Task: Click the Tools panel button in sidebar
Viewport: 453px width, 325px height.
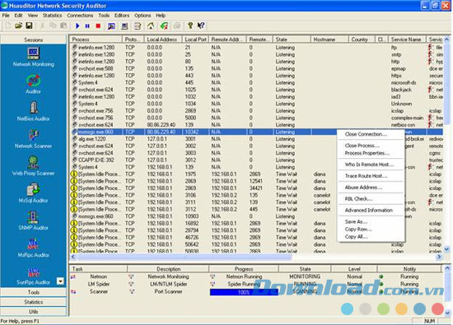Action: (x=34, y=292)
